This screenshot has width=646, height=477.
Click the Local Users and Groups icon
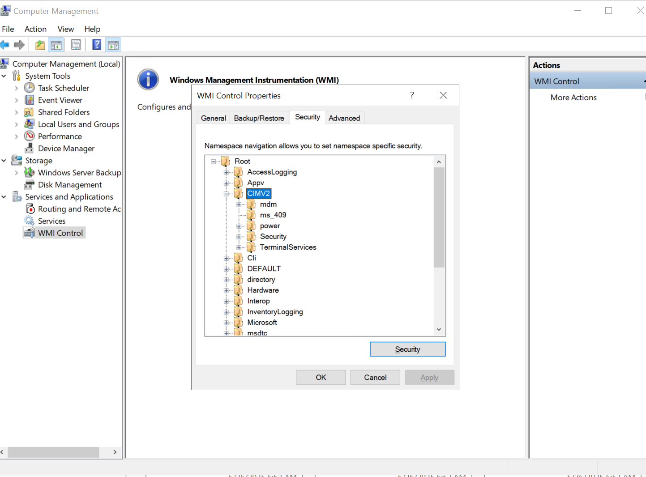29,124
